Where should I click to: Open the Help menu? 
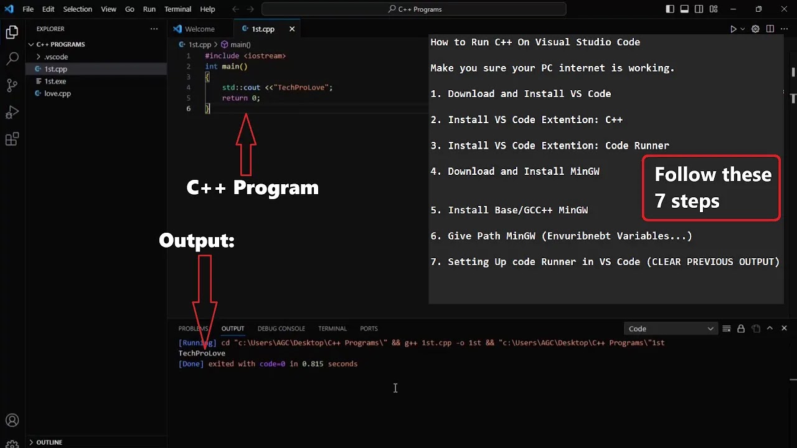(x=207, y=9)
